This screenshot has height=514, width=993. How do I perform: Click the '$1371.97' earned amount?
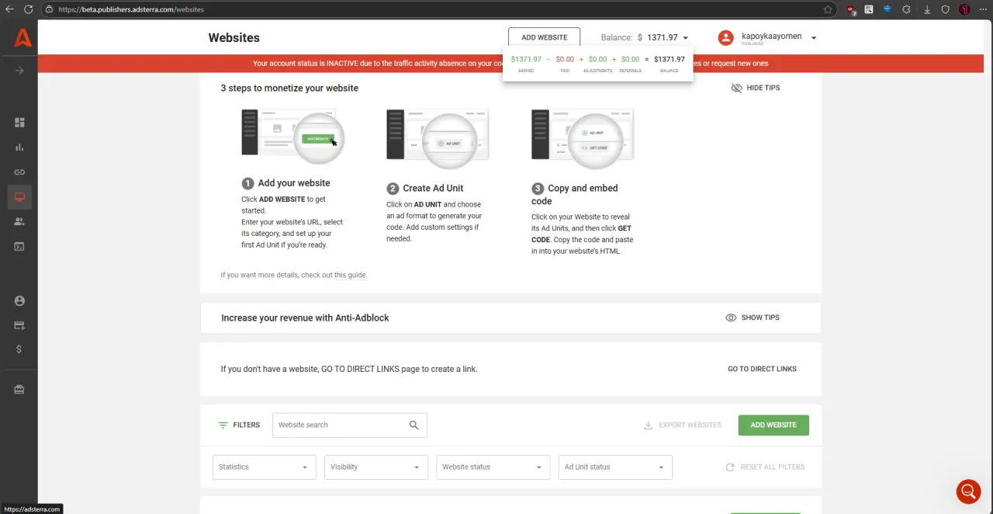tap(526, 59)
